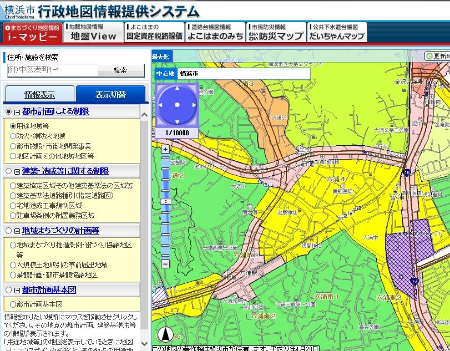Viewport: 450px width, 351px height.
Task: Select 建築協定区域その他建築基準法の区域等 option
Action: 13,186
